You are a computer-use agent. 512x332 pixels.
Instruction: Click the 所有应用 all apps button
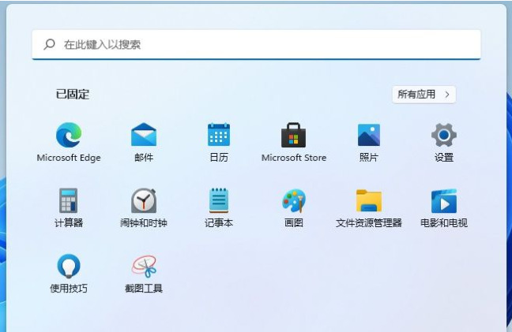click(424, 95)
